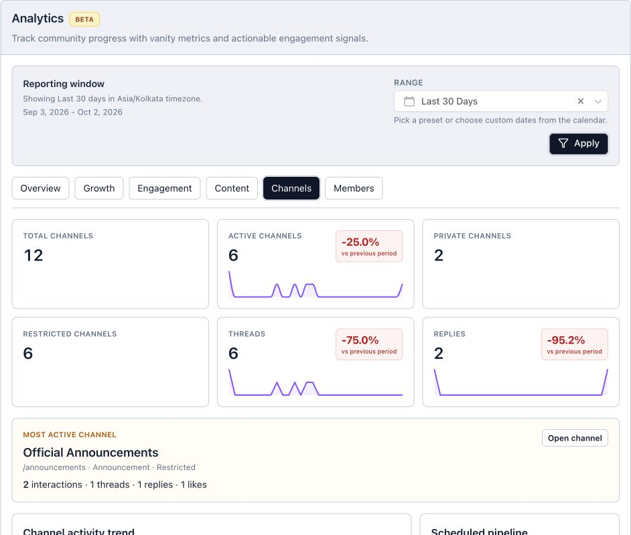Image resolution: width=631 pixels, height=535 pixels.
Task: Clear the Last 30 Days range selection
Action: (580, 101)
